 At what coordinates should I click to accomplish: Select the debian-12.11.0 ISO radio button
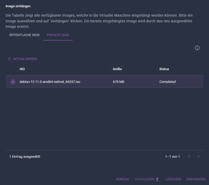click(13, 82)
